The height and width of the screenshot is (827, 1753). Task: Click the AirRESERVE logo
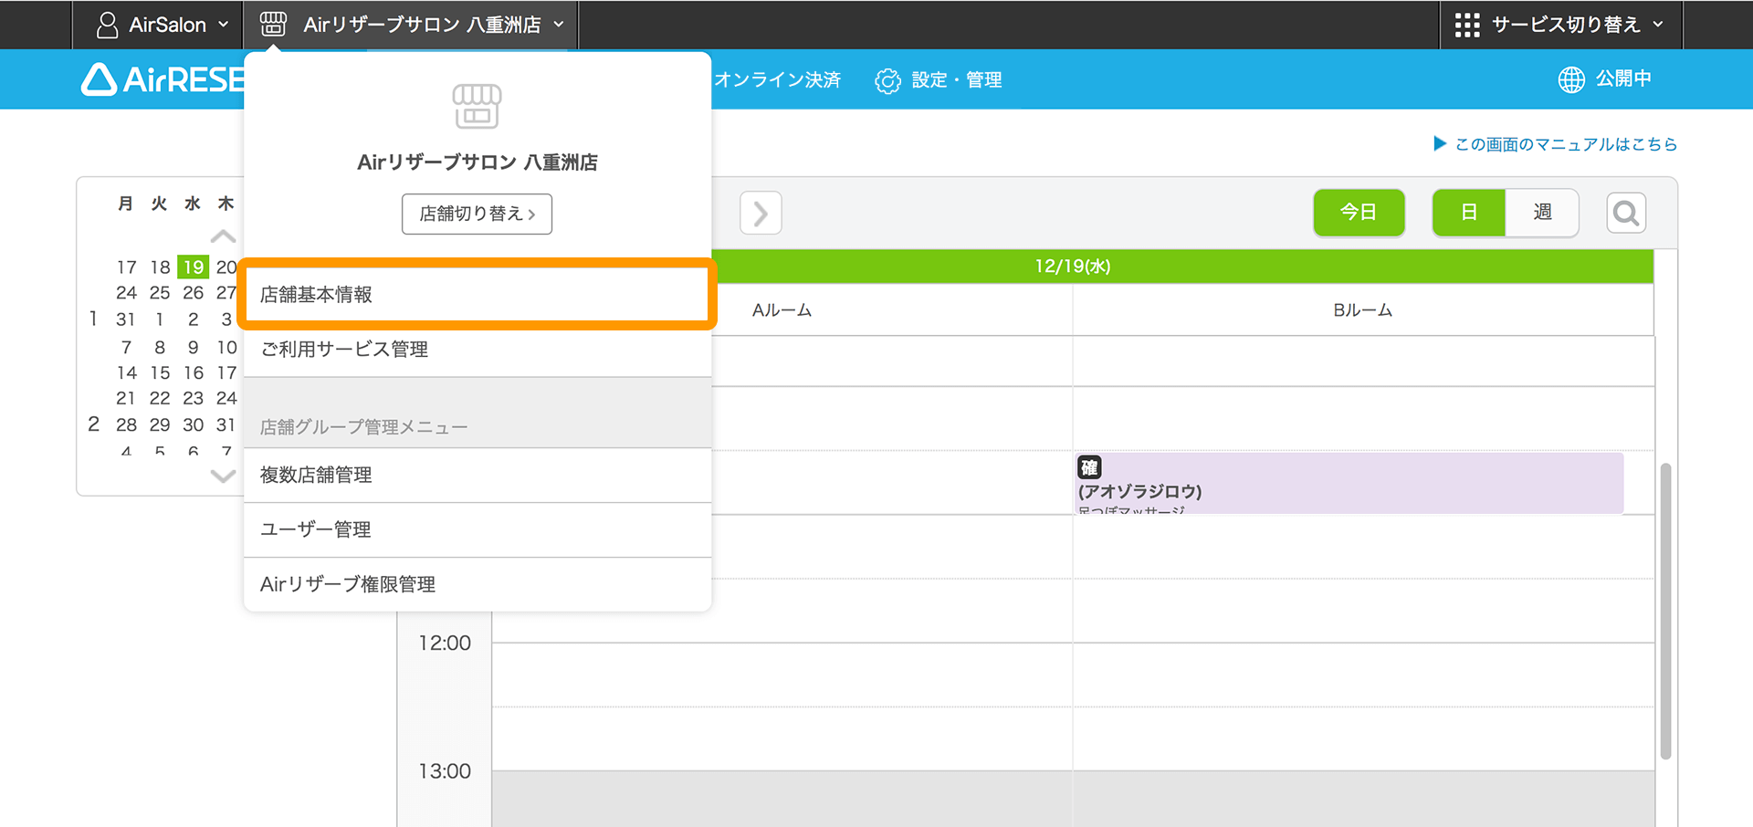pyautogui.click(x=163, y=79)
